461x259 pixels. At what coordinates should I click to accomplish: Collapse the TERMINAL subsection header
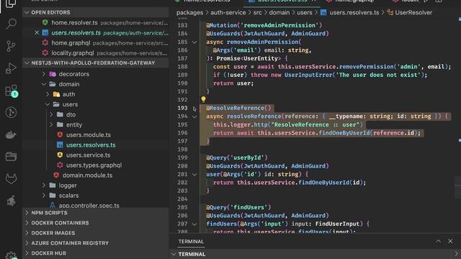pyautogui.click(x=174, y=254)
